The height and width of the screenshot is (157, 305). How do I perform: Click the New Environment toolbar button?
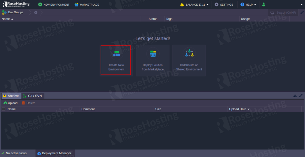[x=54, y=4]
